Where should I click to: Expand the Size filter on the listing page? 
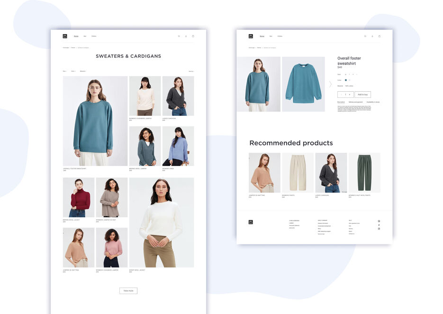[65, 71]
